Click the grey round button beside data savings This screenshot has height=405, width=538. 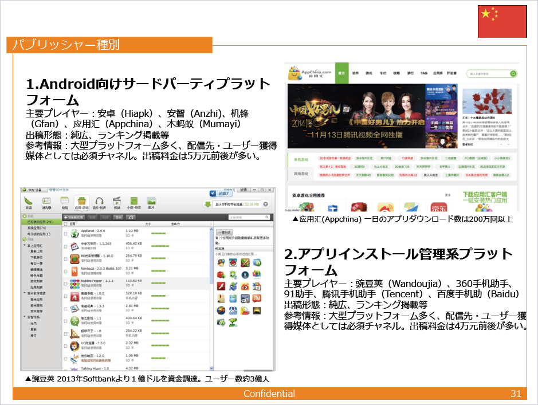point(266,204)
